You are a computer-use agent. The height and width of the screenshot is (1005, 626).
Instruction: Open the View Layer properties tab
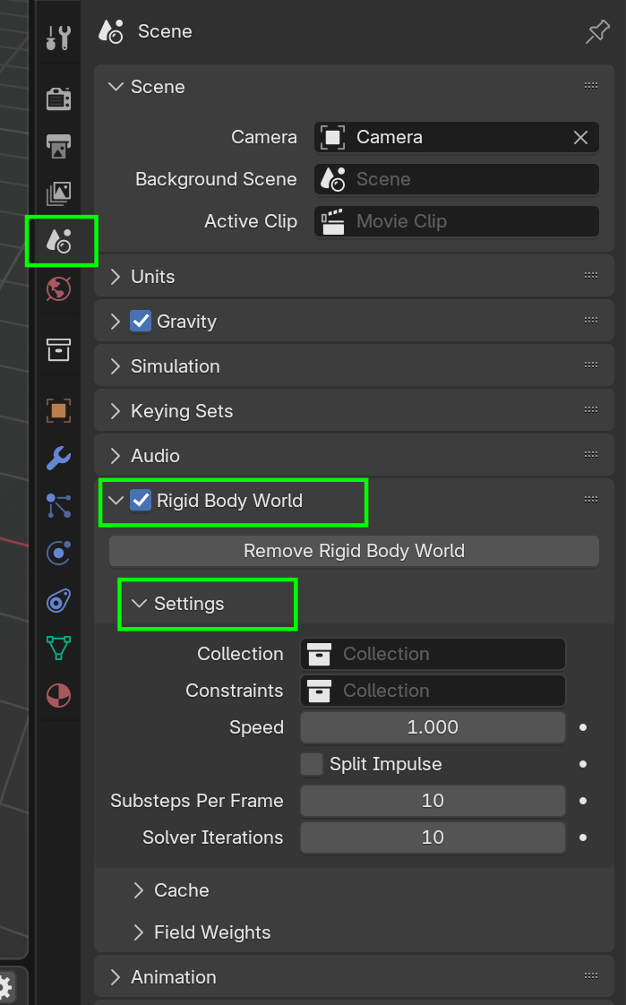pyautogui.click(x=59, y=193)
